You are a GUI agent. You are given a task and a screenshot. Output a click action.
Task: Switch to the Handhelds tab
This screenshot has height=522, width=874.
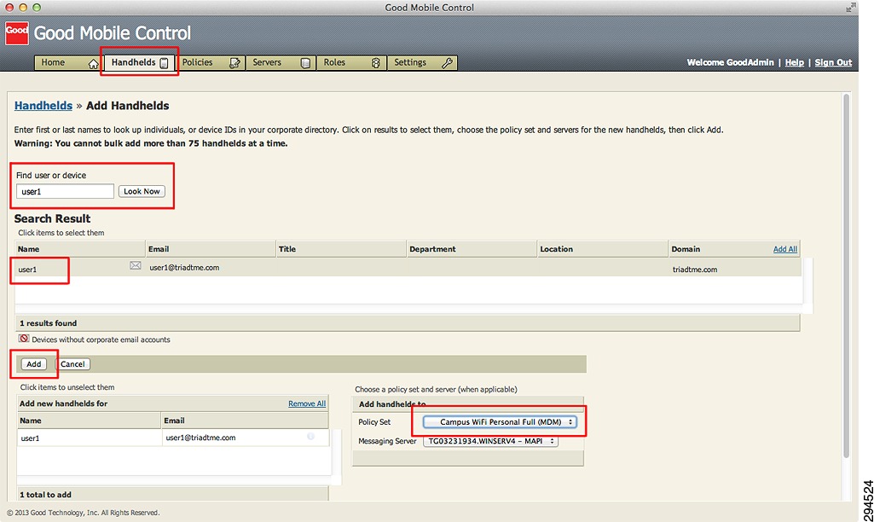[x=139, y=62]
